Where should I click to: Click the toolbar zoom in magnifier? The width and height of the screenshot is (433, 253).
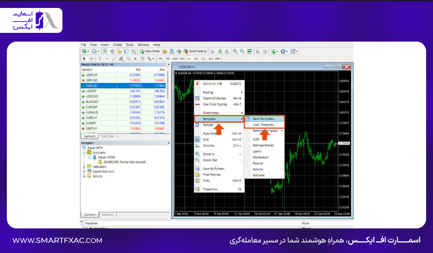pyautogui.click(x=235, y=51)
